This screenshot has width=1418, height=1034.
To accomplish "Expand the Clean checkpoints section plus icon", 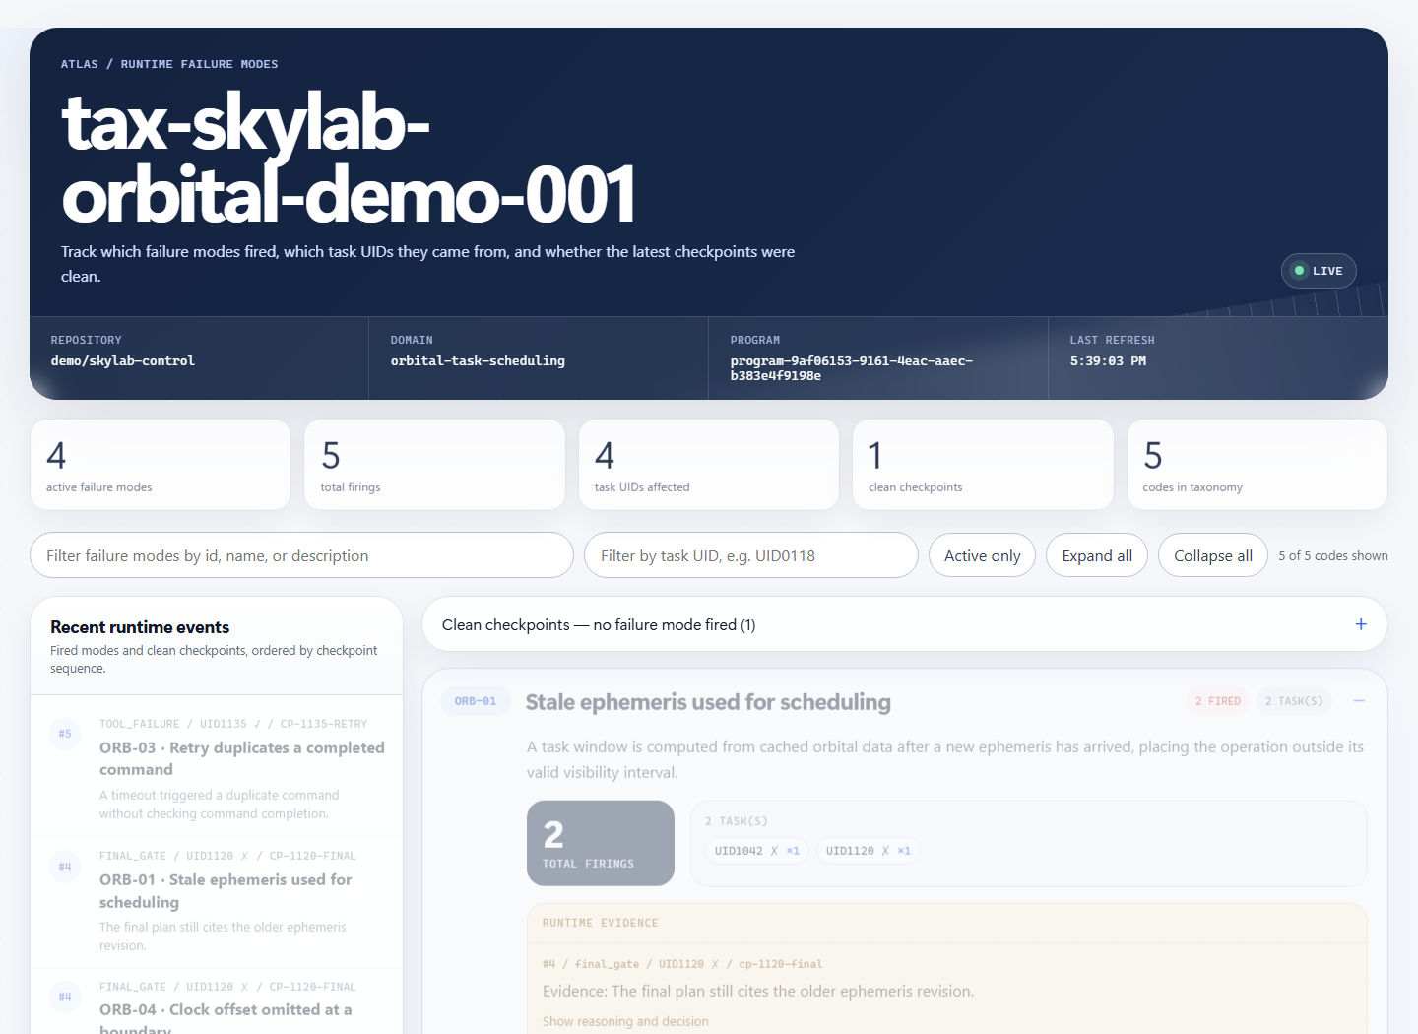I will tap(1361, 624).
